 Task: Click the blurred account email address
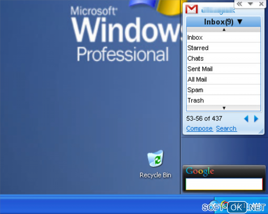pyautogui.click(x=218, y=11)
